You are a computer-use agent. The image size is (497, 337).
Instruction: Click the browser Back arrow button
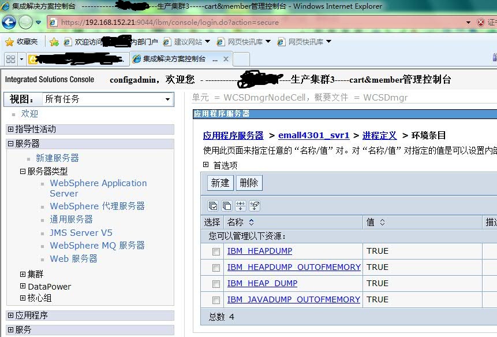point(9,22)
